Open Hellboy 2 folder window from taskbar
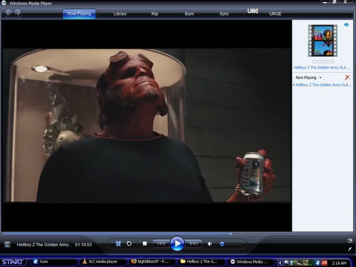The width and height of the screenshot is (356, 267). click(202, 262)
